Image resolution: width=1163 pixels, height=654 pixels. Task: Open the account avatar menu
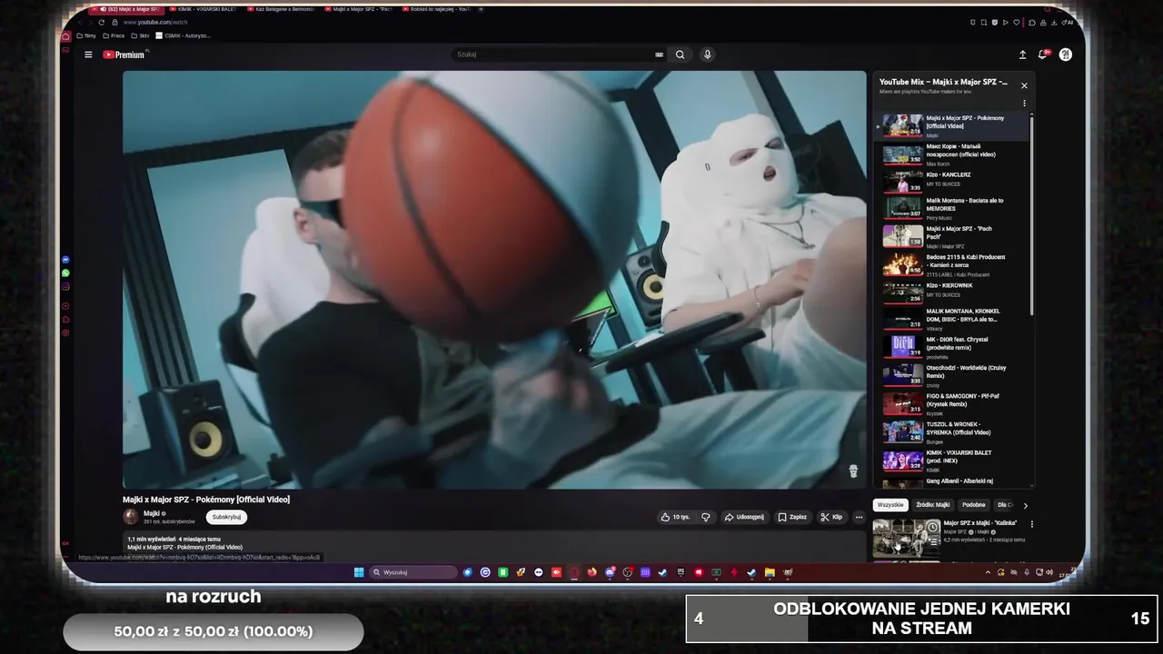pyautogui.click(x=1065, y=54)
